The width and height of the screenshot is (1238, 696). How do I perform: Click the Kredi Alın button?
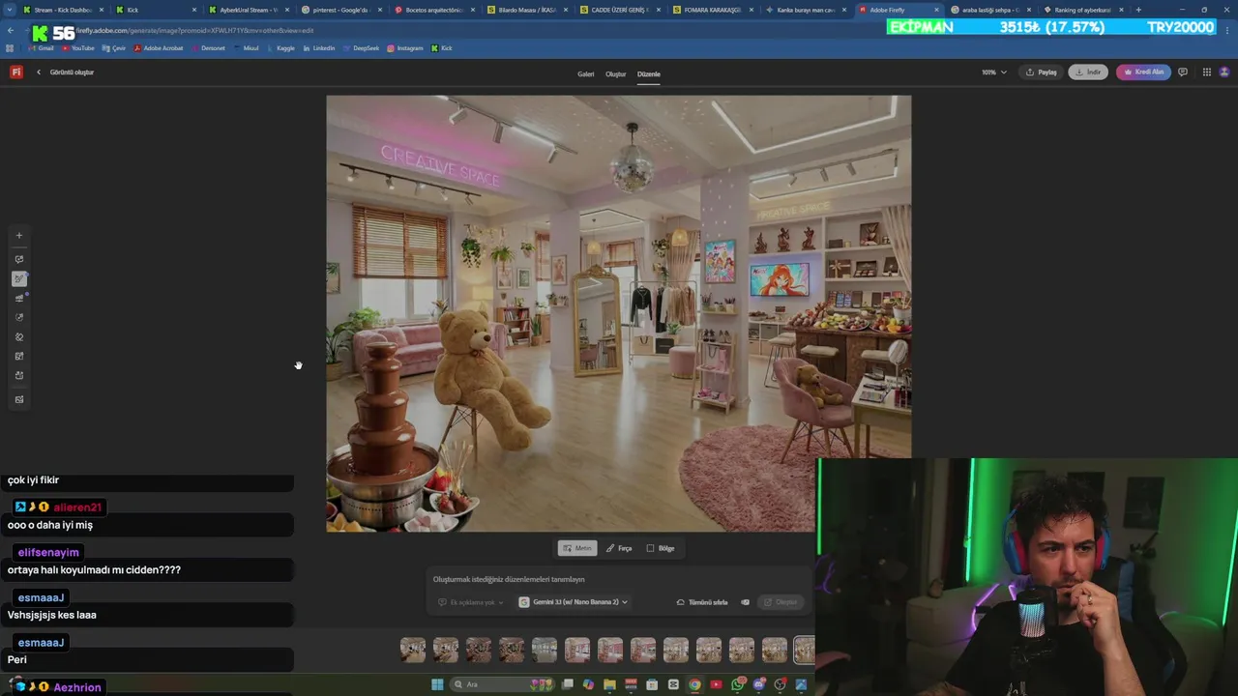[x=1143, y=72]
